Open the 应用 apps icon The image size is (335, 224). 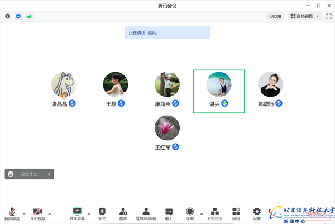(236, 213)
